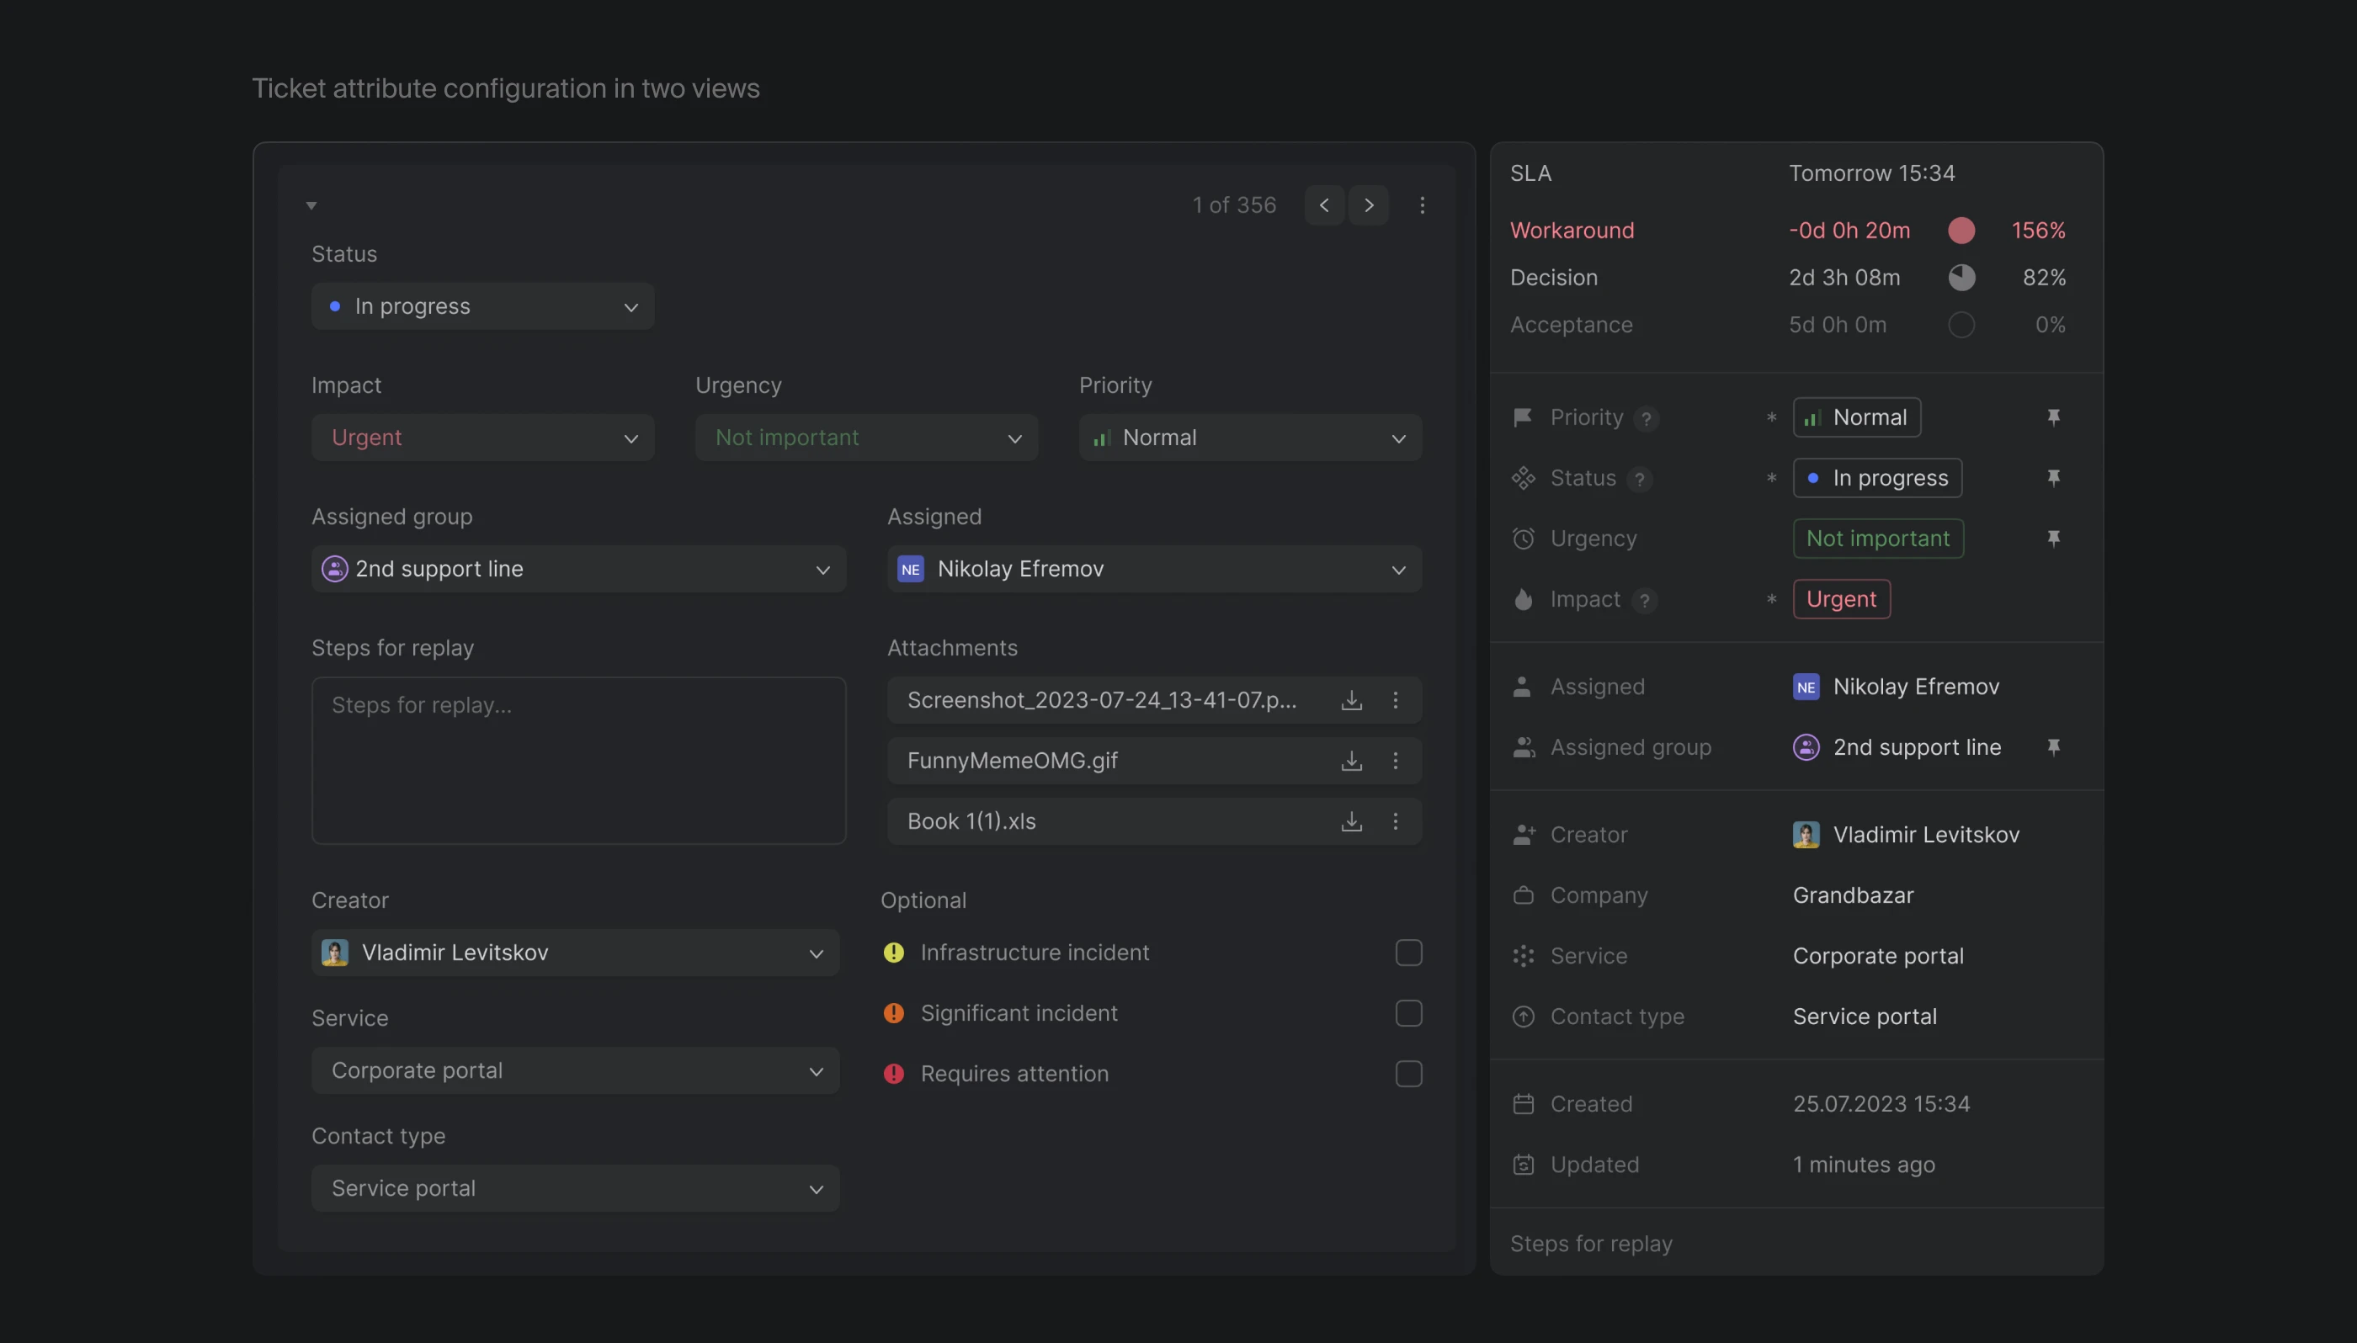Click pin icon in Urgency row
The image size is (2357, 1343).
point(2052,539)
